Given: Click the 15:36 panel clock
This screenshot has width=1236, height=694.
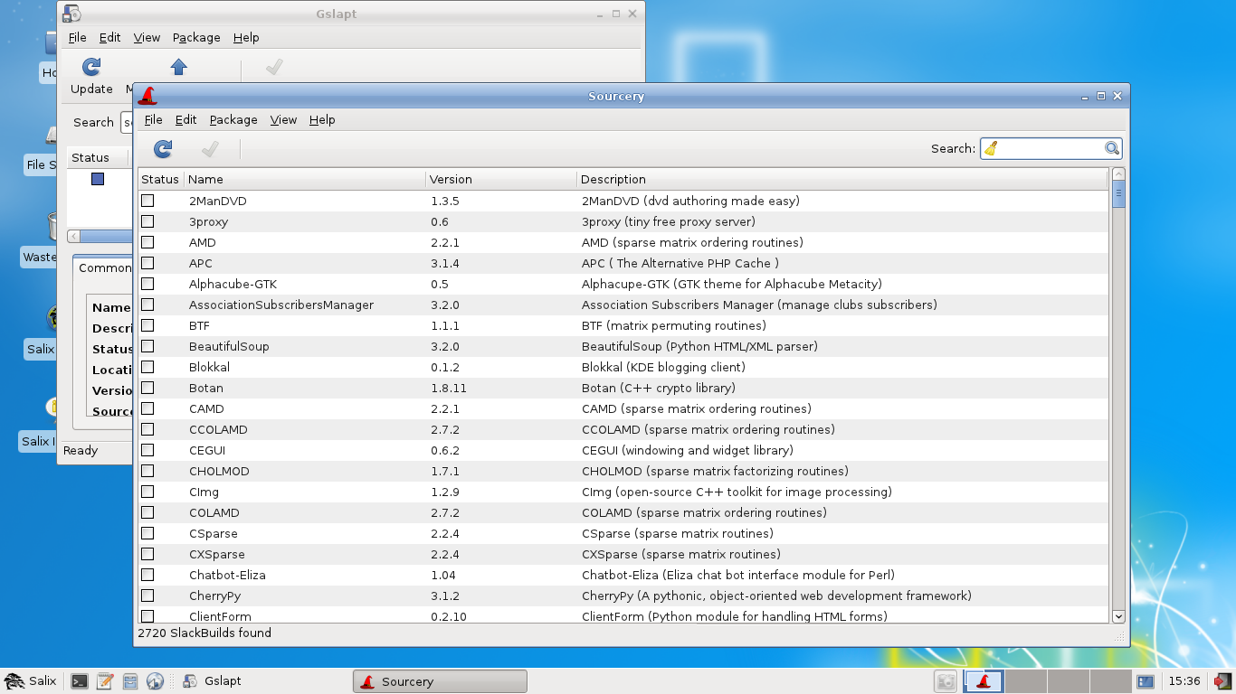Looking at the screenshot, I should pos(1184,681).
